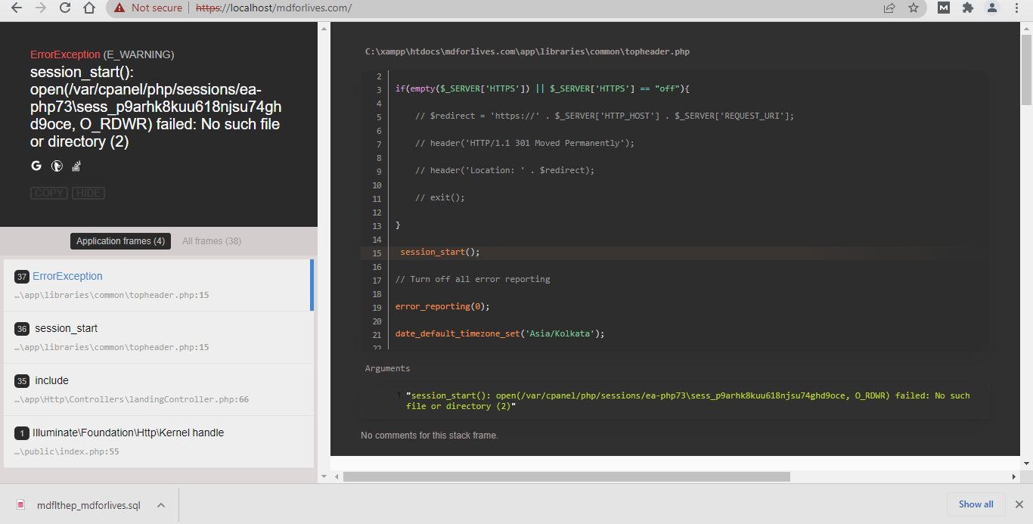Viewport: 1033px width, 524px height.
Task: Click the Not secure warning icon
Action: tap(119, 8)
